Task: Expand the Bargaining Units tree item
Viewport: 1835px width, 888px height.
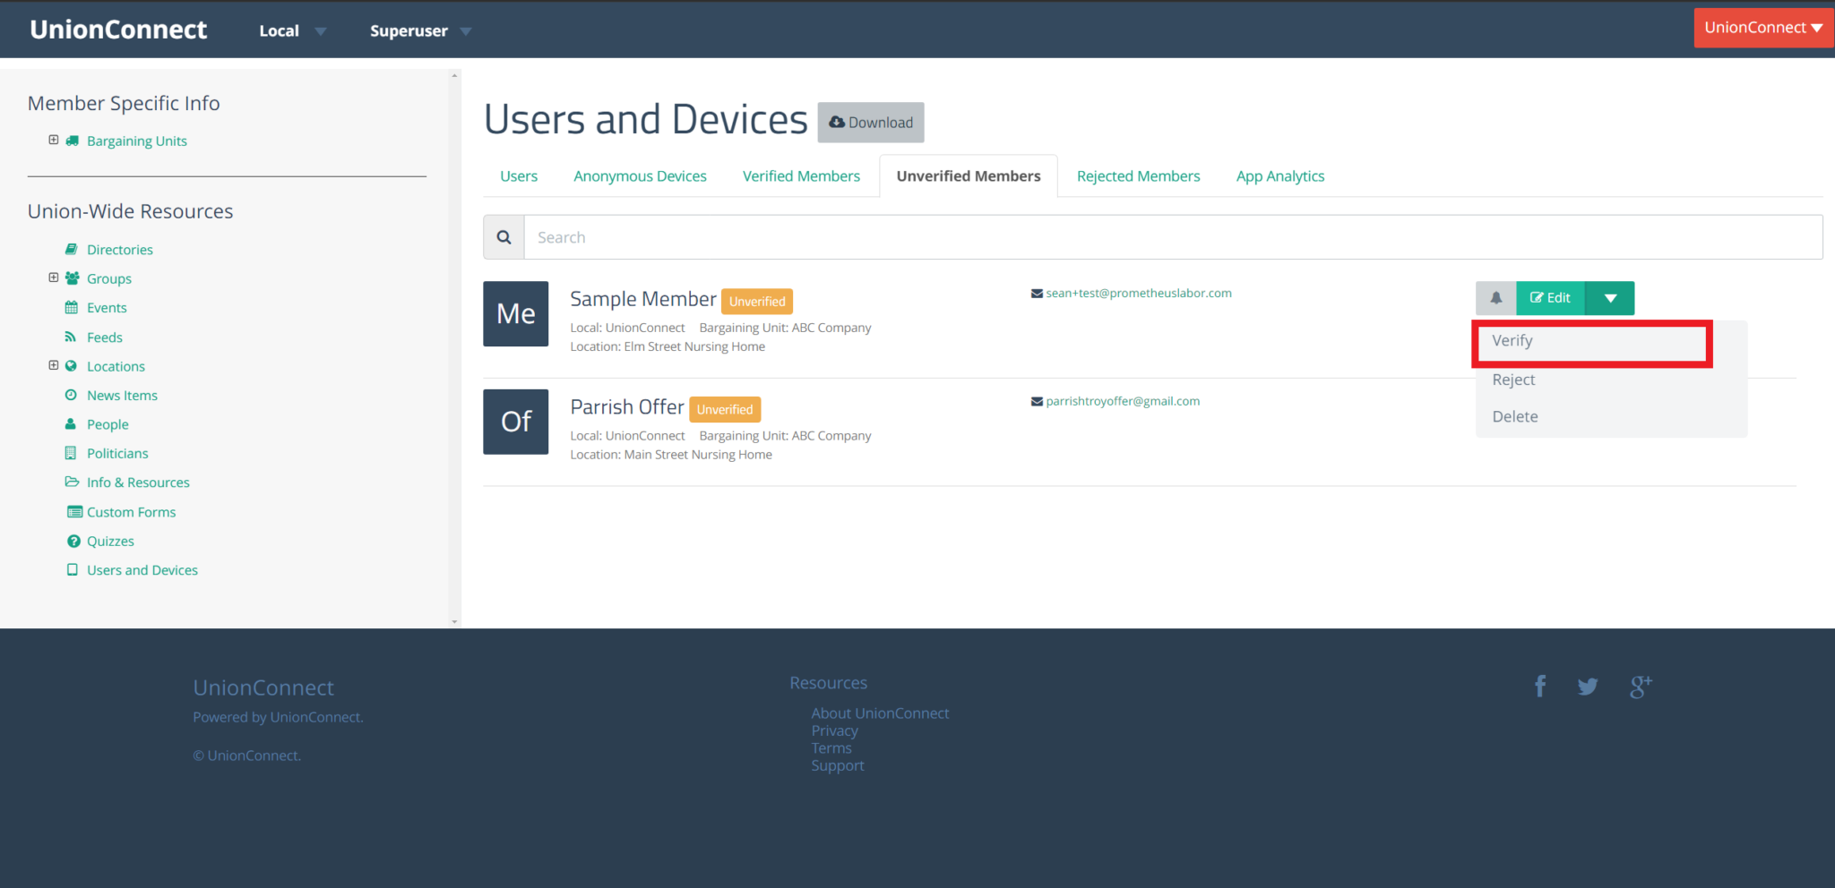Action: [x=53, y=139]
